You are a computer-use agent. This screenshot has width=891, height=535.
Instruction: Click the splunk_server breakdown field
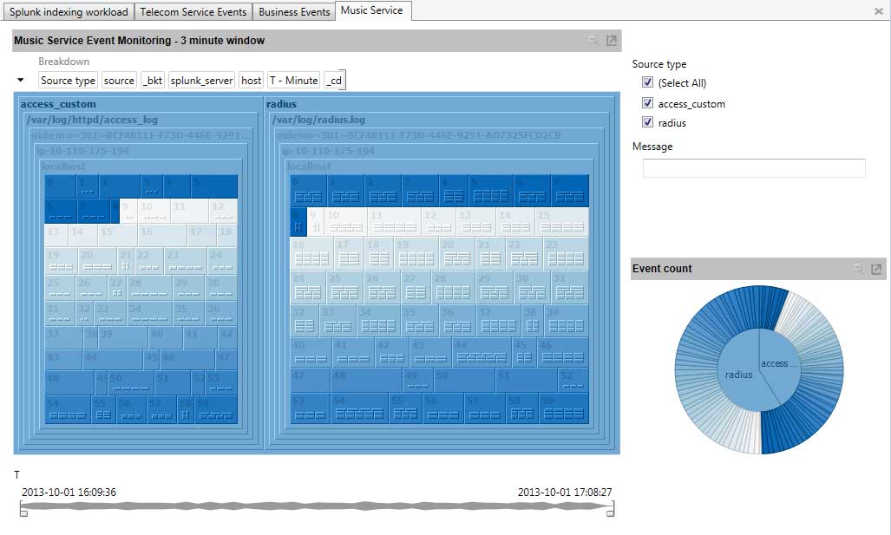201,81
